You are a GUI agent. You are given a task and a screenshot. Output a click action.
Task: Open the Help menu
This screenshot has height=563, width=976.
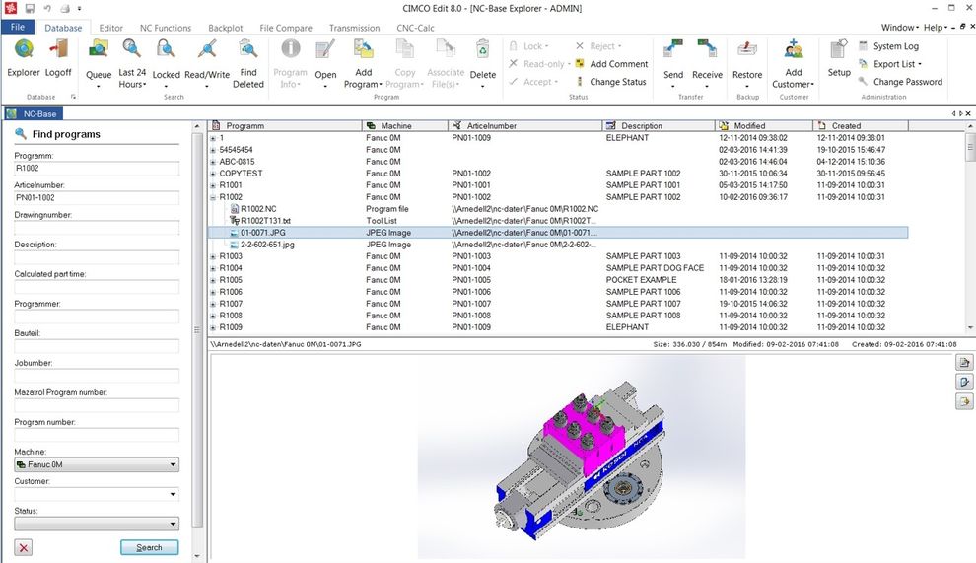[936, 28]
